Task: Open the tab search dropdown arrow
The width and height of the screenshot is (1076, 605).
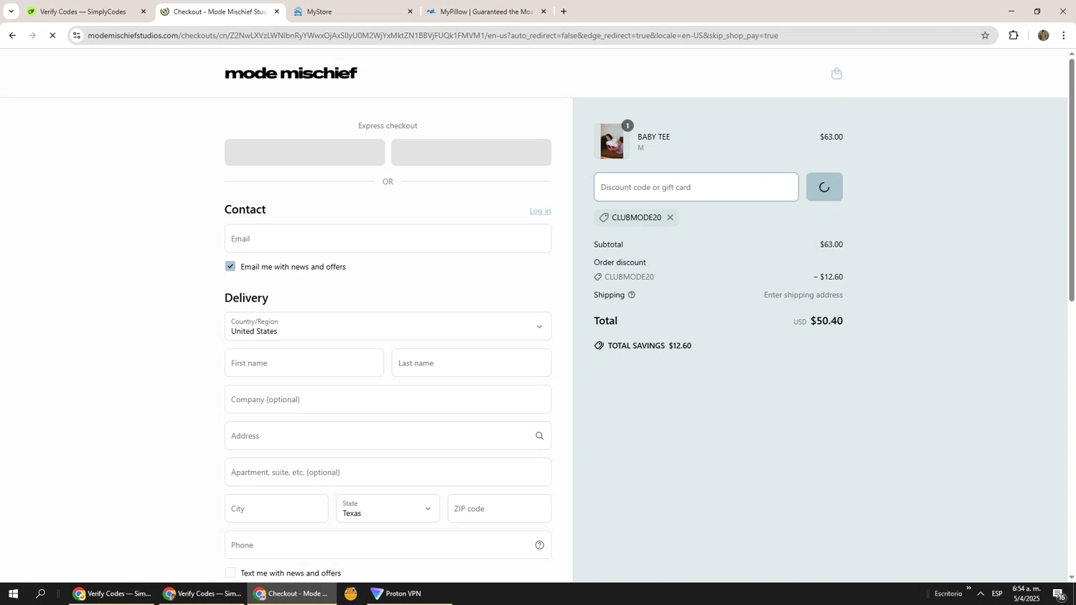Action: tap(11, 11)
